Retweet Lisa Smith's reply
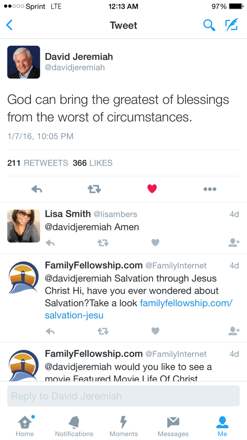This screenshot has width=247, height=440. [x=103, y=243]
